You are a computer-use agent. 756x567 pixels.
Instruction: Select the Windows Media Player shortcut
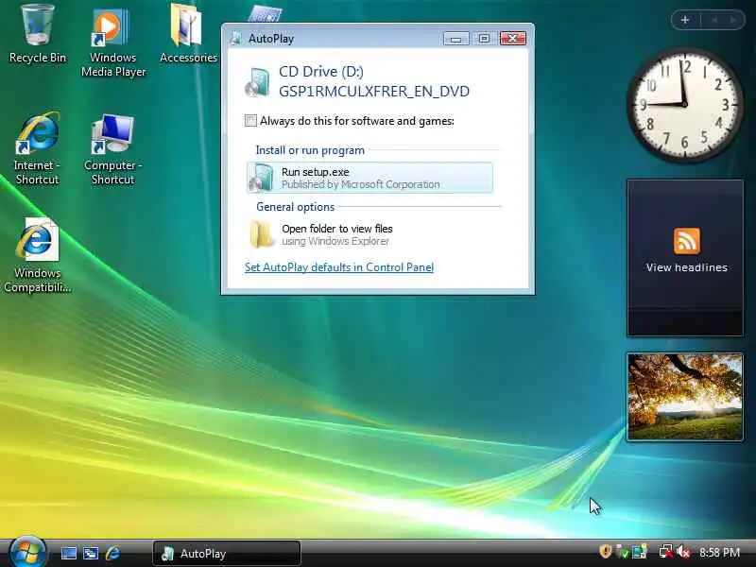pos(112,42)
